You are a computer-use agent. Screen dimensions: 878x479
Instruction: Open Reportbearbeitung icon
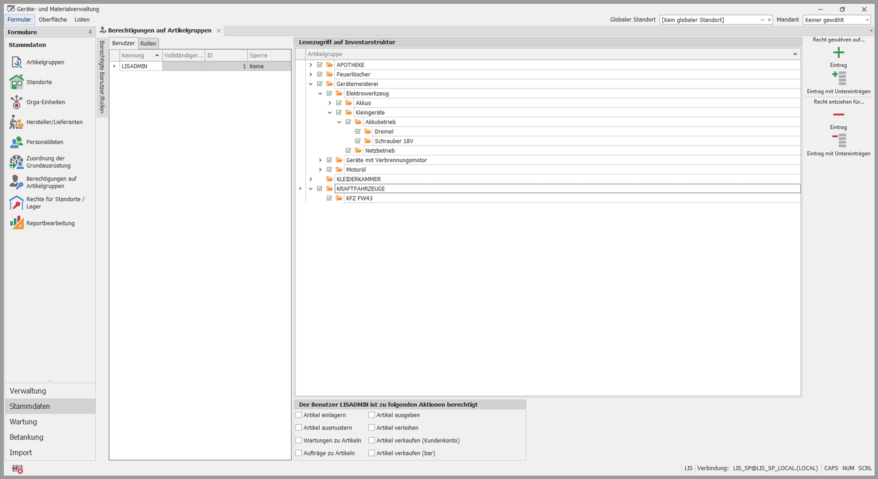coord(16,223)
